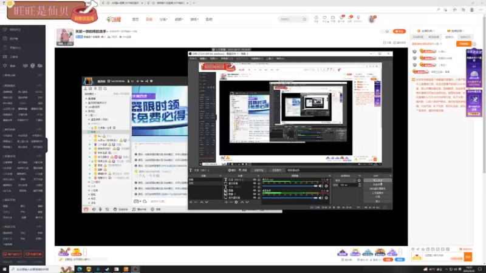The width and height of the screenshot is (486, 273).
Task: Open speaking mode dropdown in voice chat
Action: tap(91, 94)
